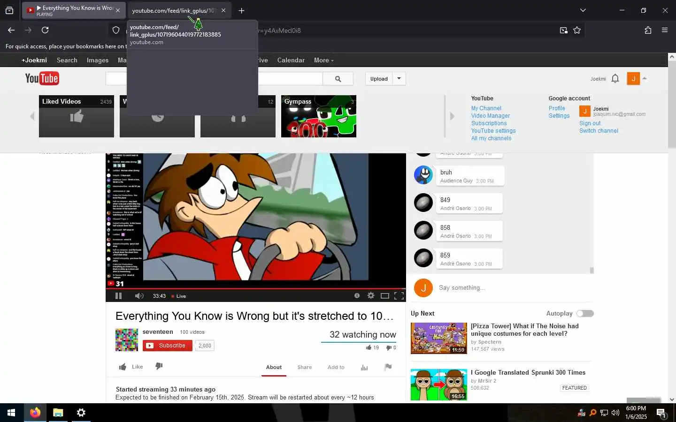Open the Liked Videos playlist thumbnail

coord(77,116)
